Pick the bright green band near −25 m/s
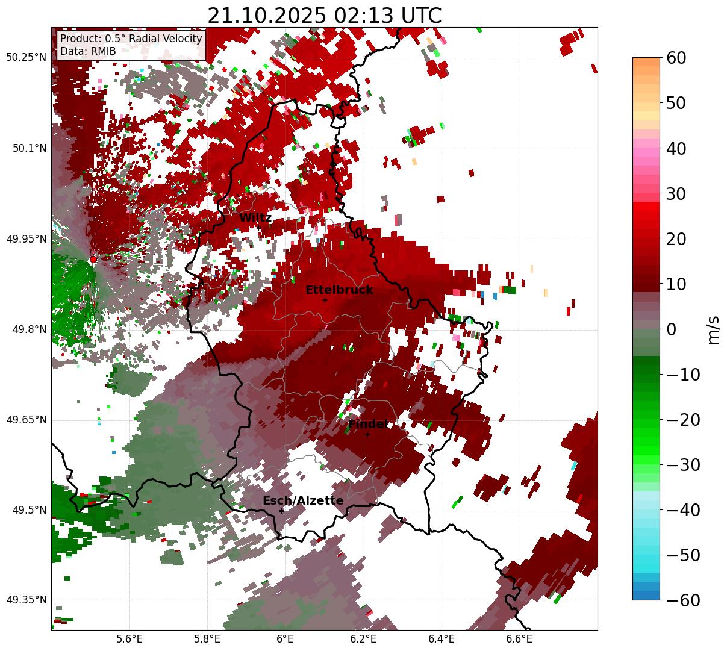 [646, 441]
